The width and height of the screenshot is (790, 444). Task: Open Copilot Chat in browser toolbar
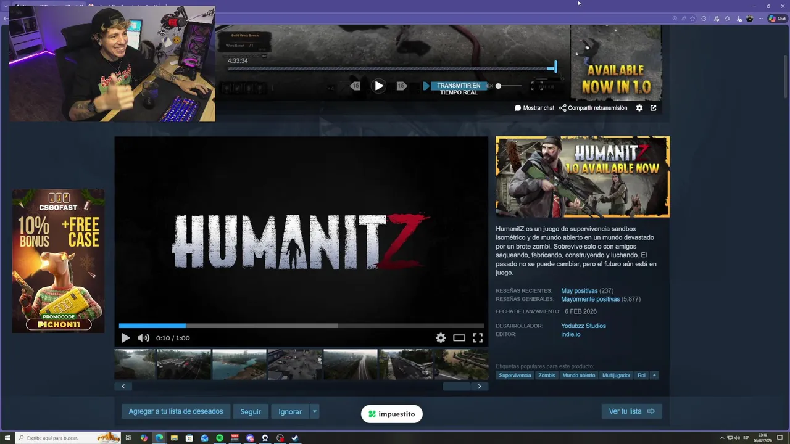tap(776, 18)
